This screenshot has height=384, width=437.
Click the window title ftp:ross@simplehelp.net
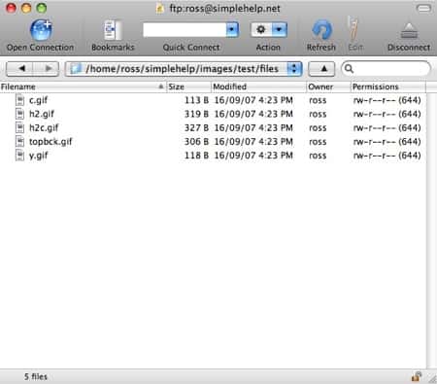pyautogui.click(x=224, y=9)
